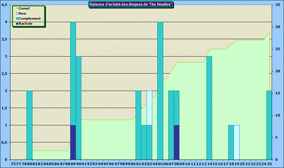
Task: Click the New legend color swatch
Action: [17, 14]
